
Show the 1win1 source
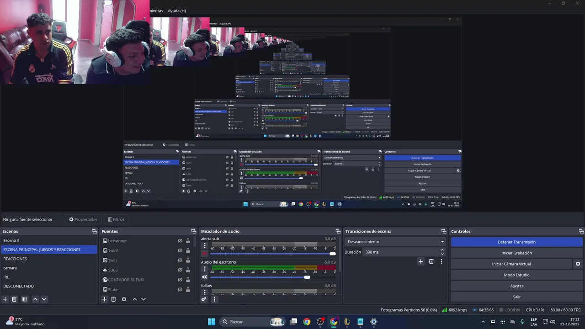(180, 250)
